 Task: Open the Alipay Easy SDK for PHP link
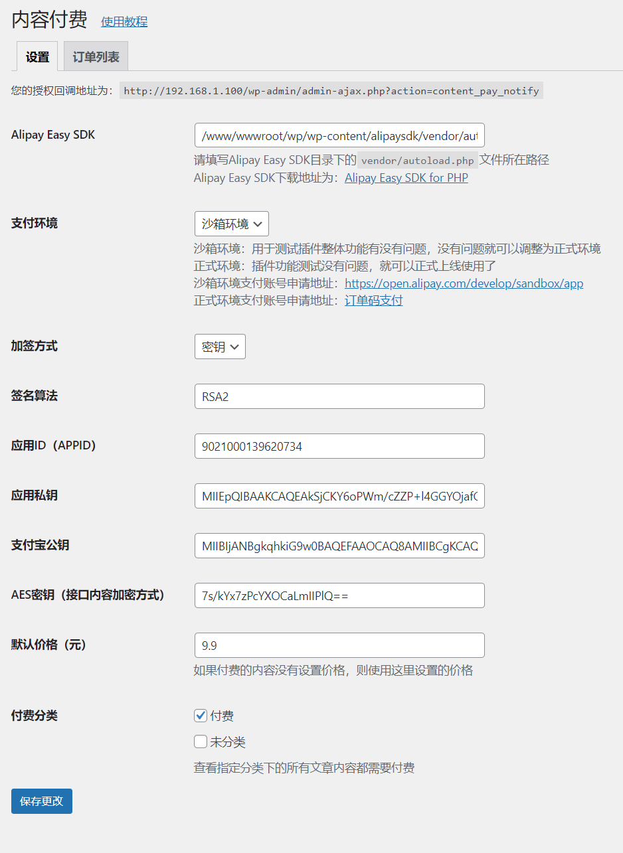point(406,178)
